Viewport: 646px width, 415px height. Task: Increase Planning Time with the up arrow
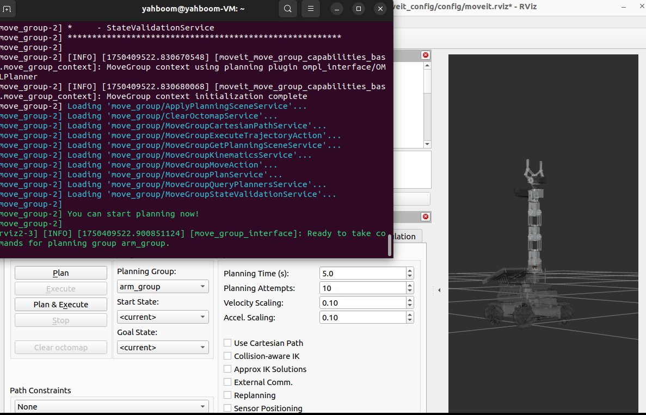(x=409, y=270)
